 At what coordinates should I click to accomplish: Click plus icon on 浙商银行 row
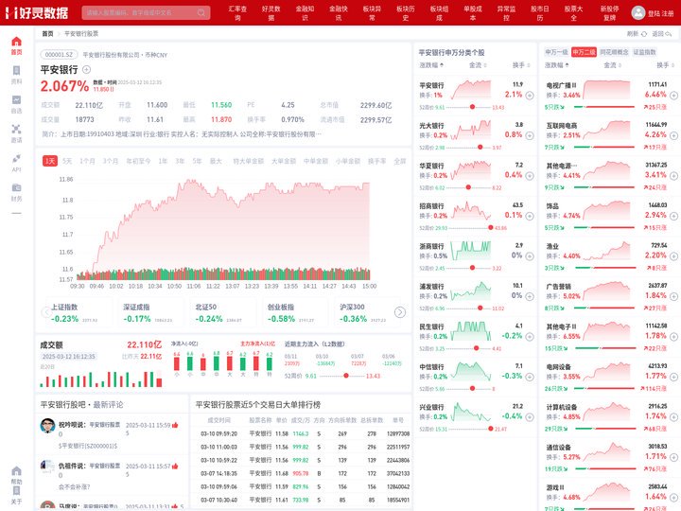click(530, 256)
